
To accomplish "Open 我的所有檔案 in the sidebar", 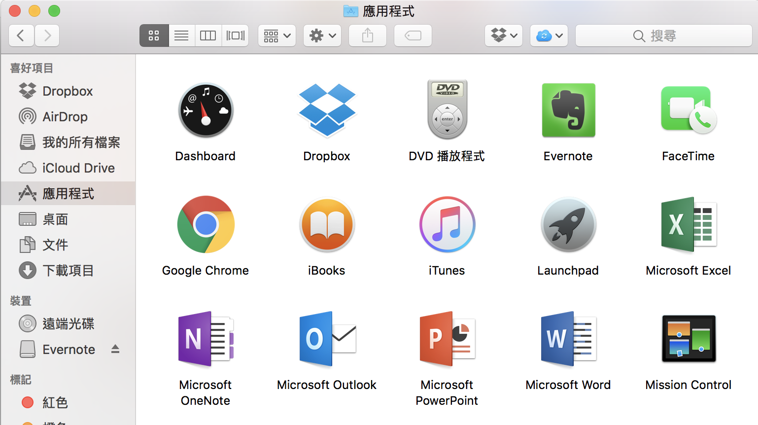I will tap(68, 142).
